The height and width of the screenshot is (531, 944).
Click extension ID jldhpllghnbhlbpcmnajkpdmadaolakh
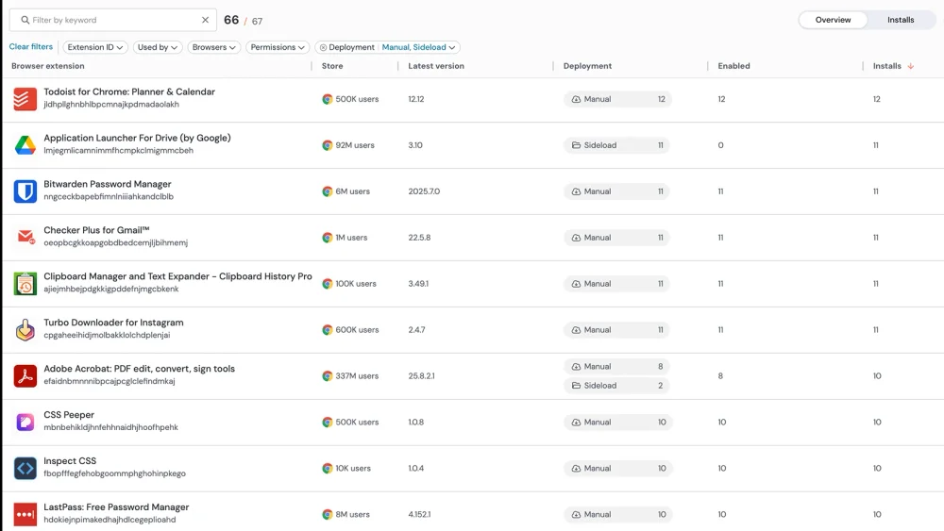[x=111, y=105]
